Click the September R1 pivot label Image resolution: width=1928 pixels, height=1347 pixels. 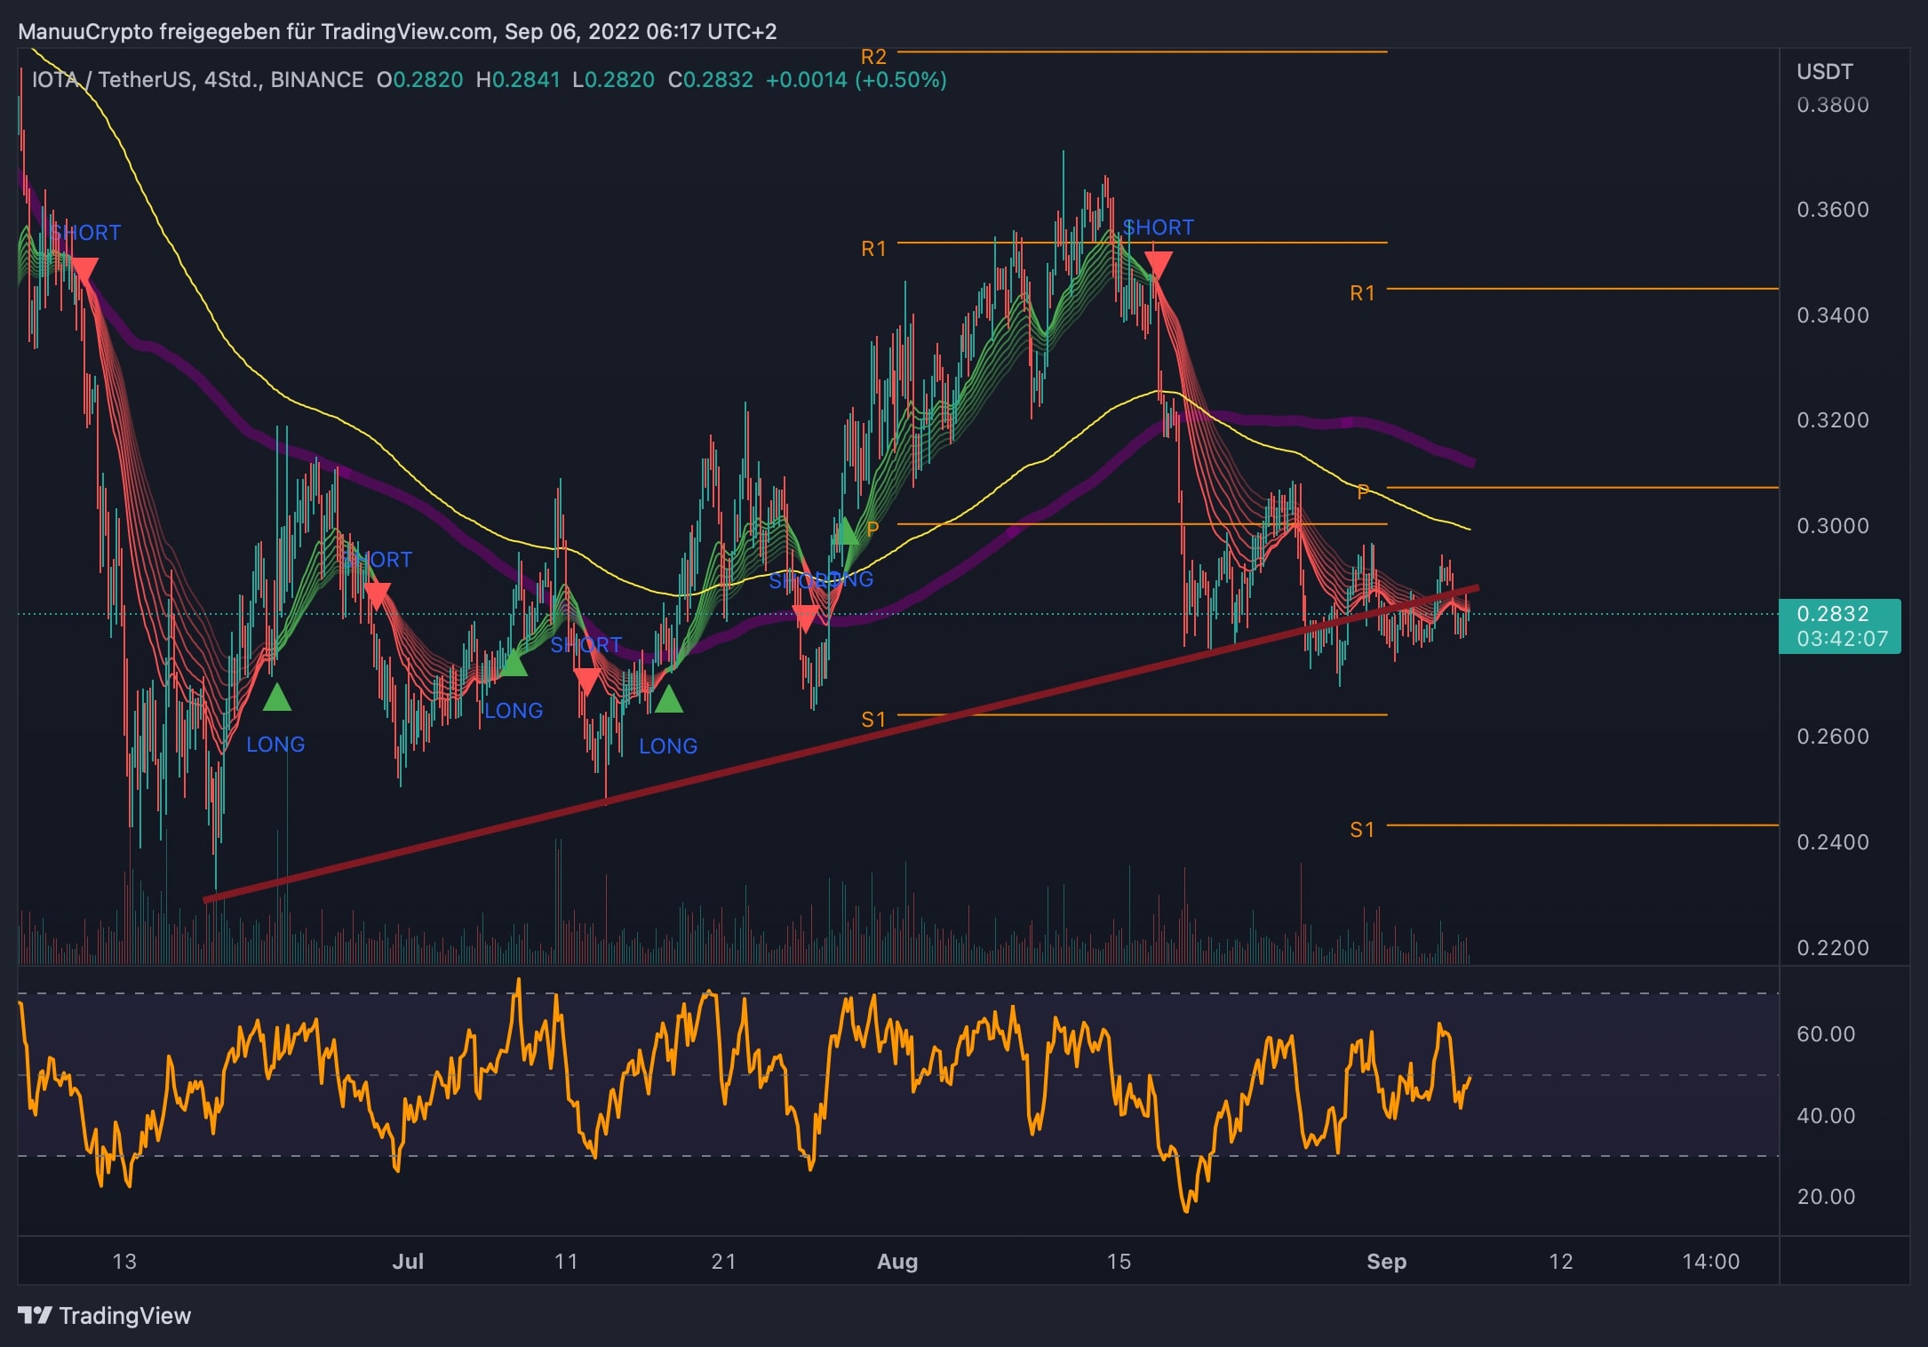pyautogui.click(x=1362, y=293)
